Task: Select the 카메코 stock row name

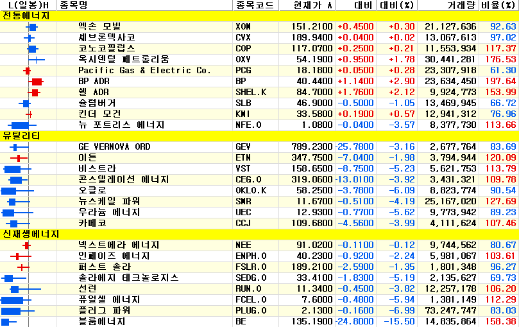Action: pos(92,223)
